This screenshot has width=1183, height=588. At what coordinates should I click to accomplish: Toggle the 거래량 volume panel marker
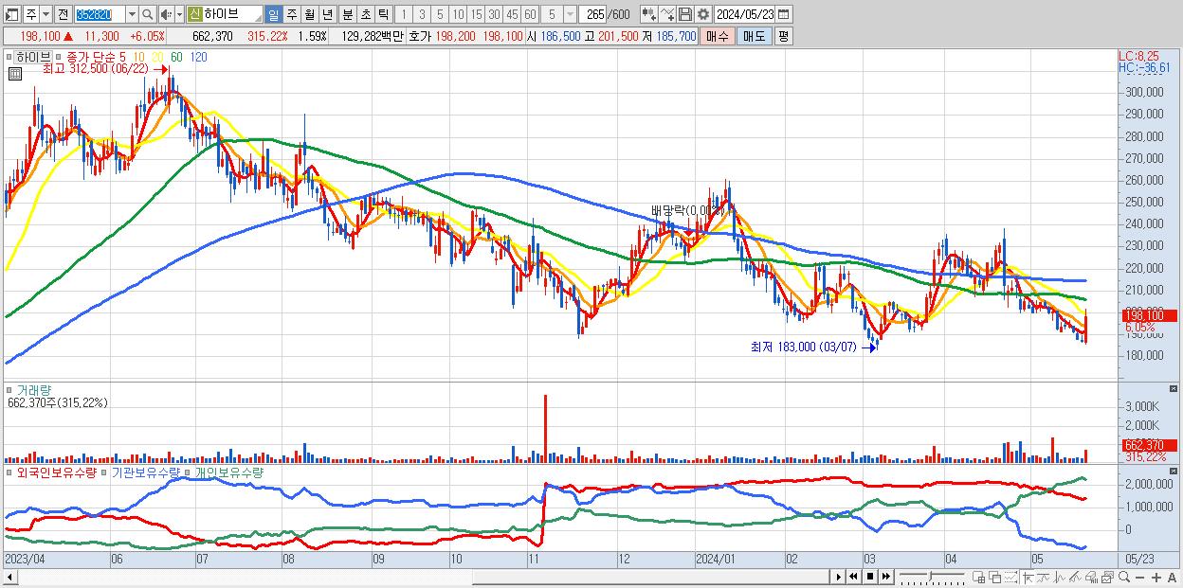tap(9, 389)
